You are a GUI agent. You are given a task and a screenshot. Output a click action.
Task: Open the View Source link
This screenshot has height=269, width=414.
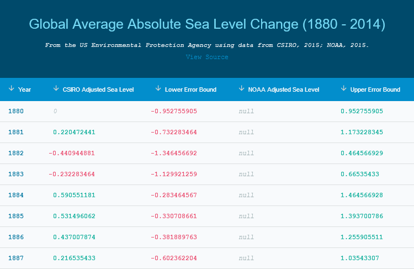[207, 57]
